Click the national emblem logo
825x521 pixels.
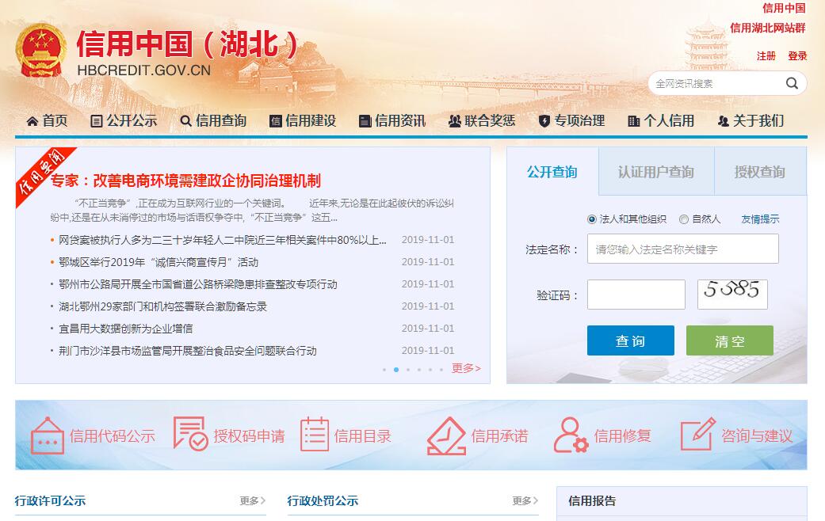coord(41,51)
